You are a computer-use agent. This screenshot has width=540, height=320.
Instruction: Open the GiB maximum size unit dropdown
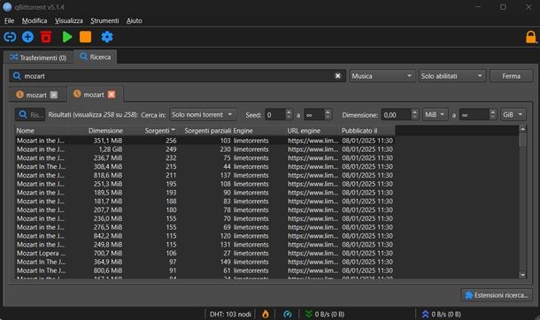tap(513, 115)
